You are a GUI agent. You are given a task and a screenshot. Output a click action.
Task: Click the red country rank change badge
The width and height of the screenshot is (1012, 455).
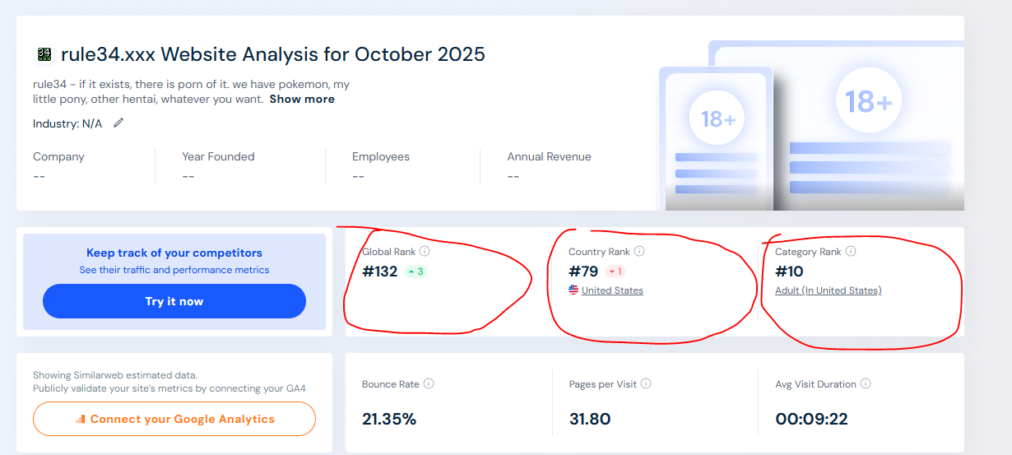[x=615, y=272]
